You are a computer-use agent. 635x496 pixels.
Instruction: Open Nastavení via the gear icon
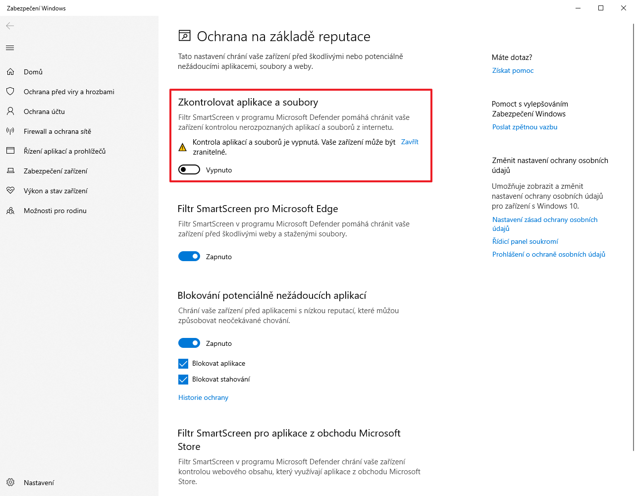click(x=10, y=482)
